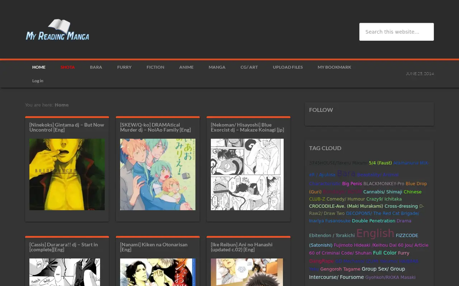This screenshot has width=459, height=286.
Task: Select the Chinese tag
Action: 413,192
